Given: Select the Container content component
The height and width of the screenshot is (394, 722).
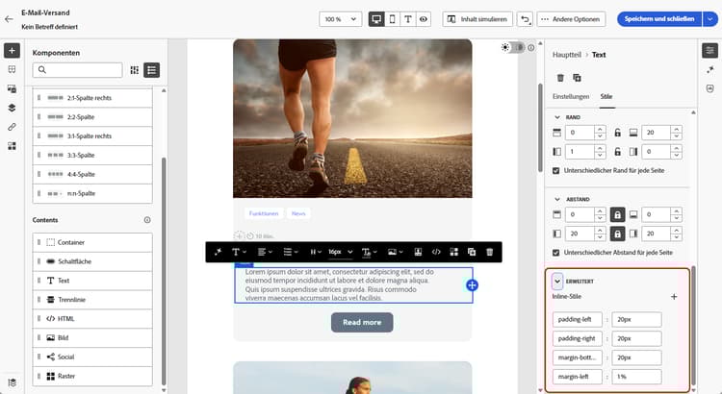Looking at the screenshot, I should coord(92,242).
